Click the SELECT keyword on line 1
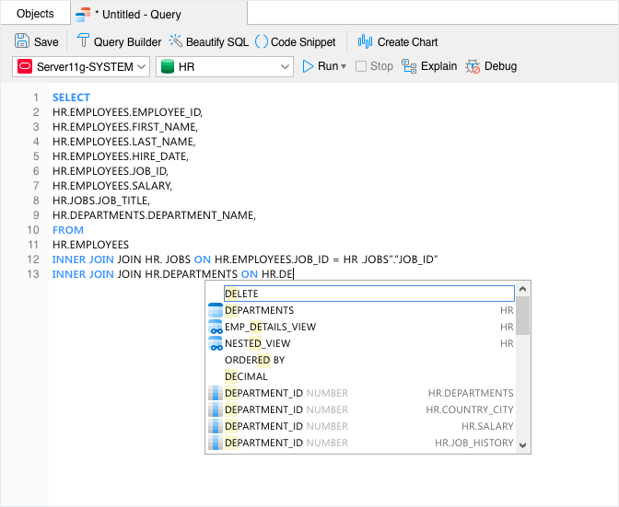 [x=71, y=98]
